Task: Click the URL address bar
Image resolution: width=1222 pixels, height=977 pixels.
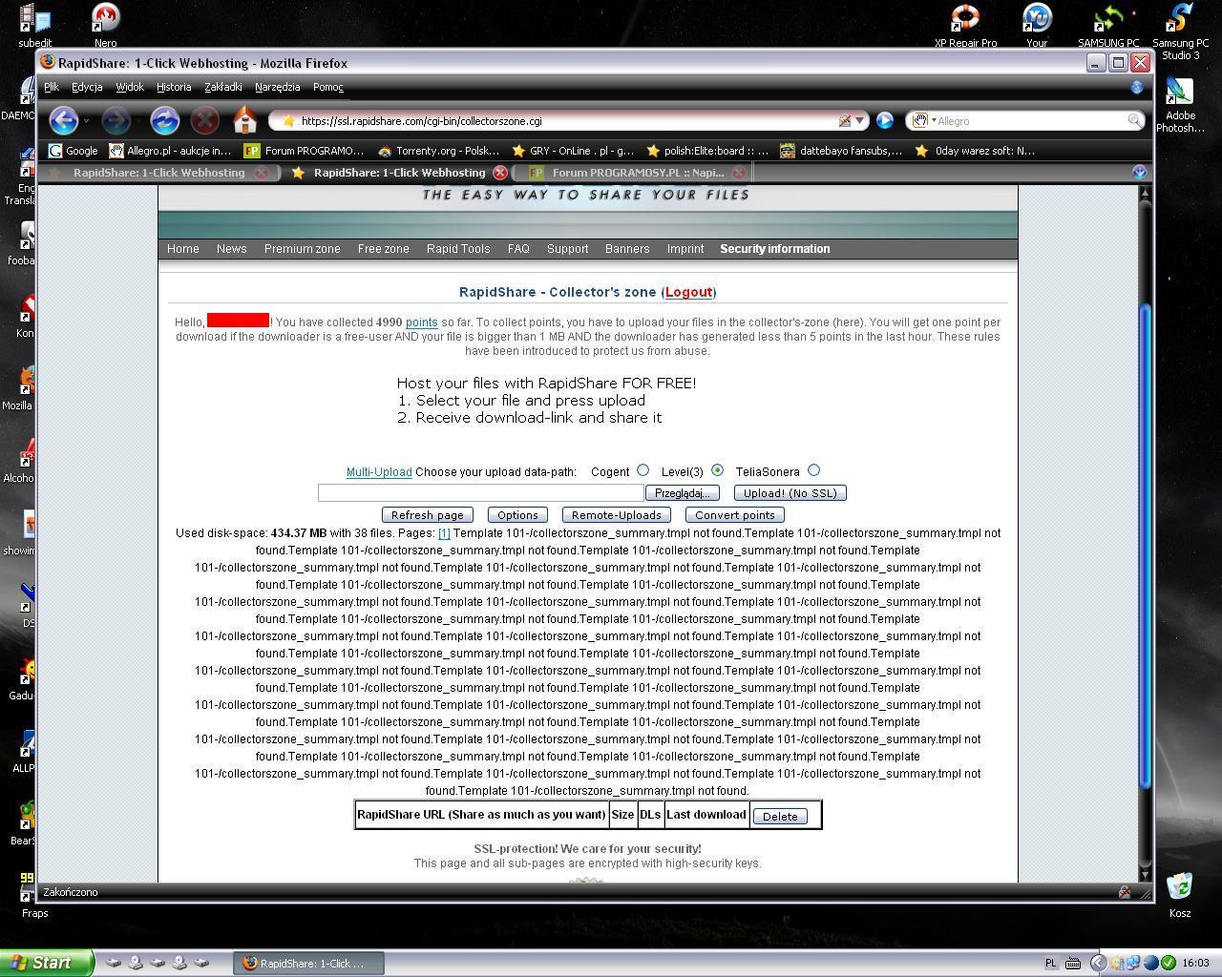Action: click(x=568, y=120)
